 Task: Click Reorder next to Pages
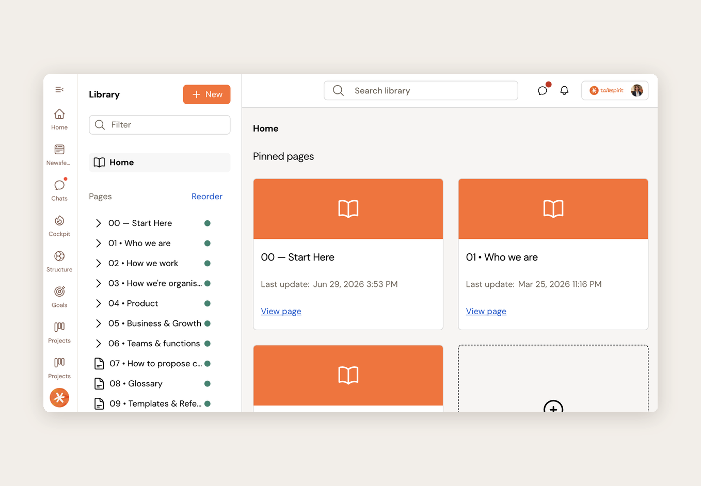pos(207,197)
